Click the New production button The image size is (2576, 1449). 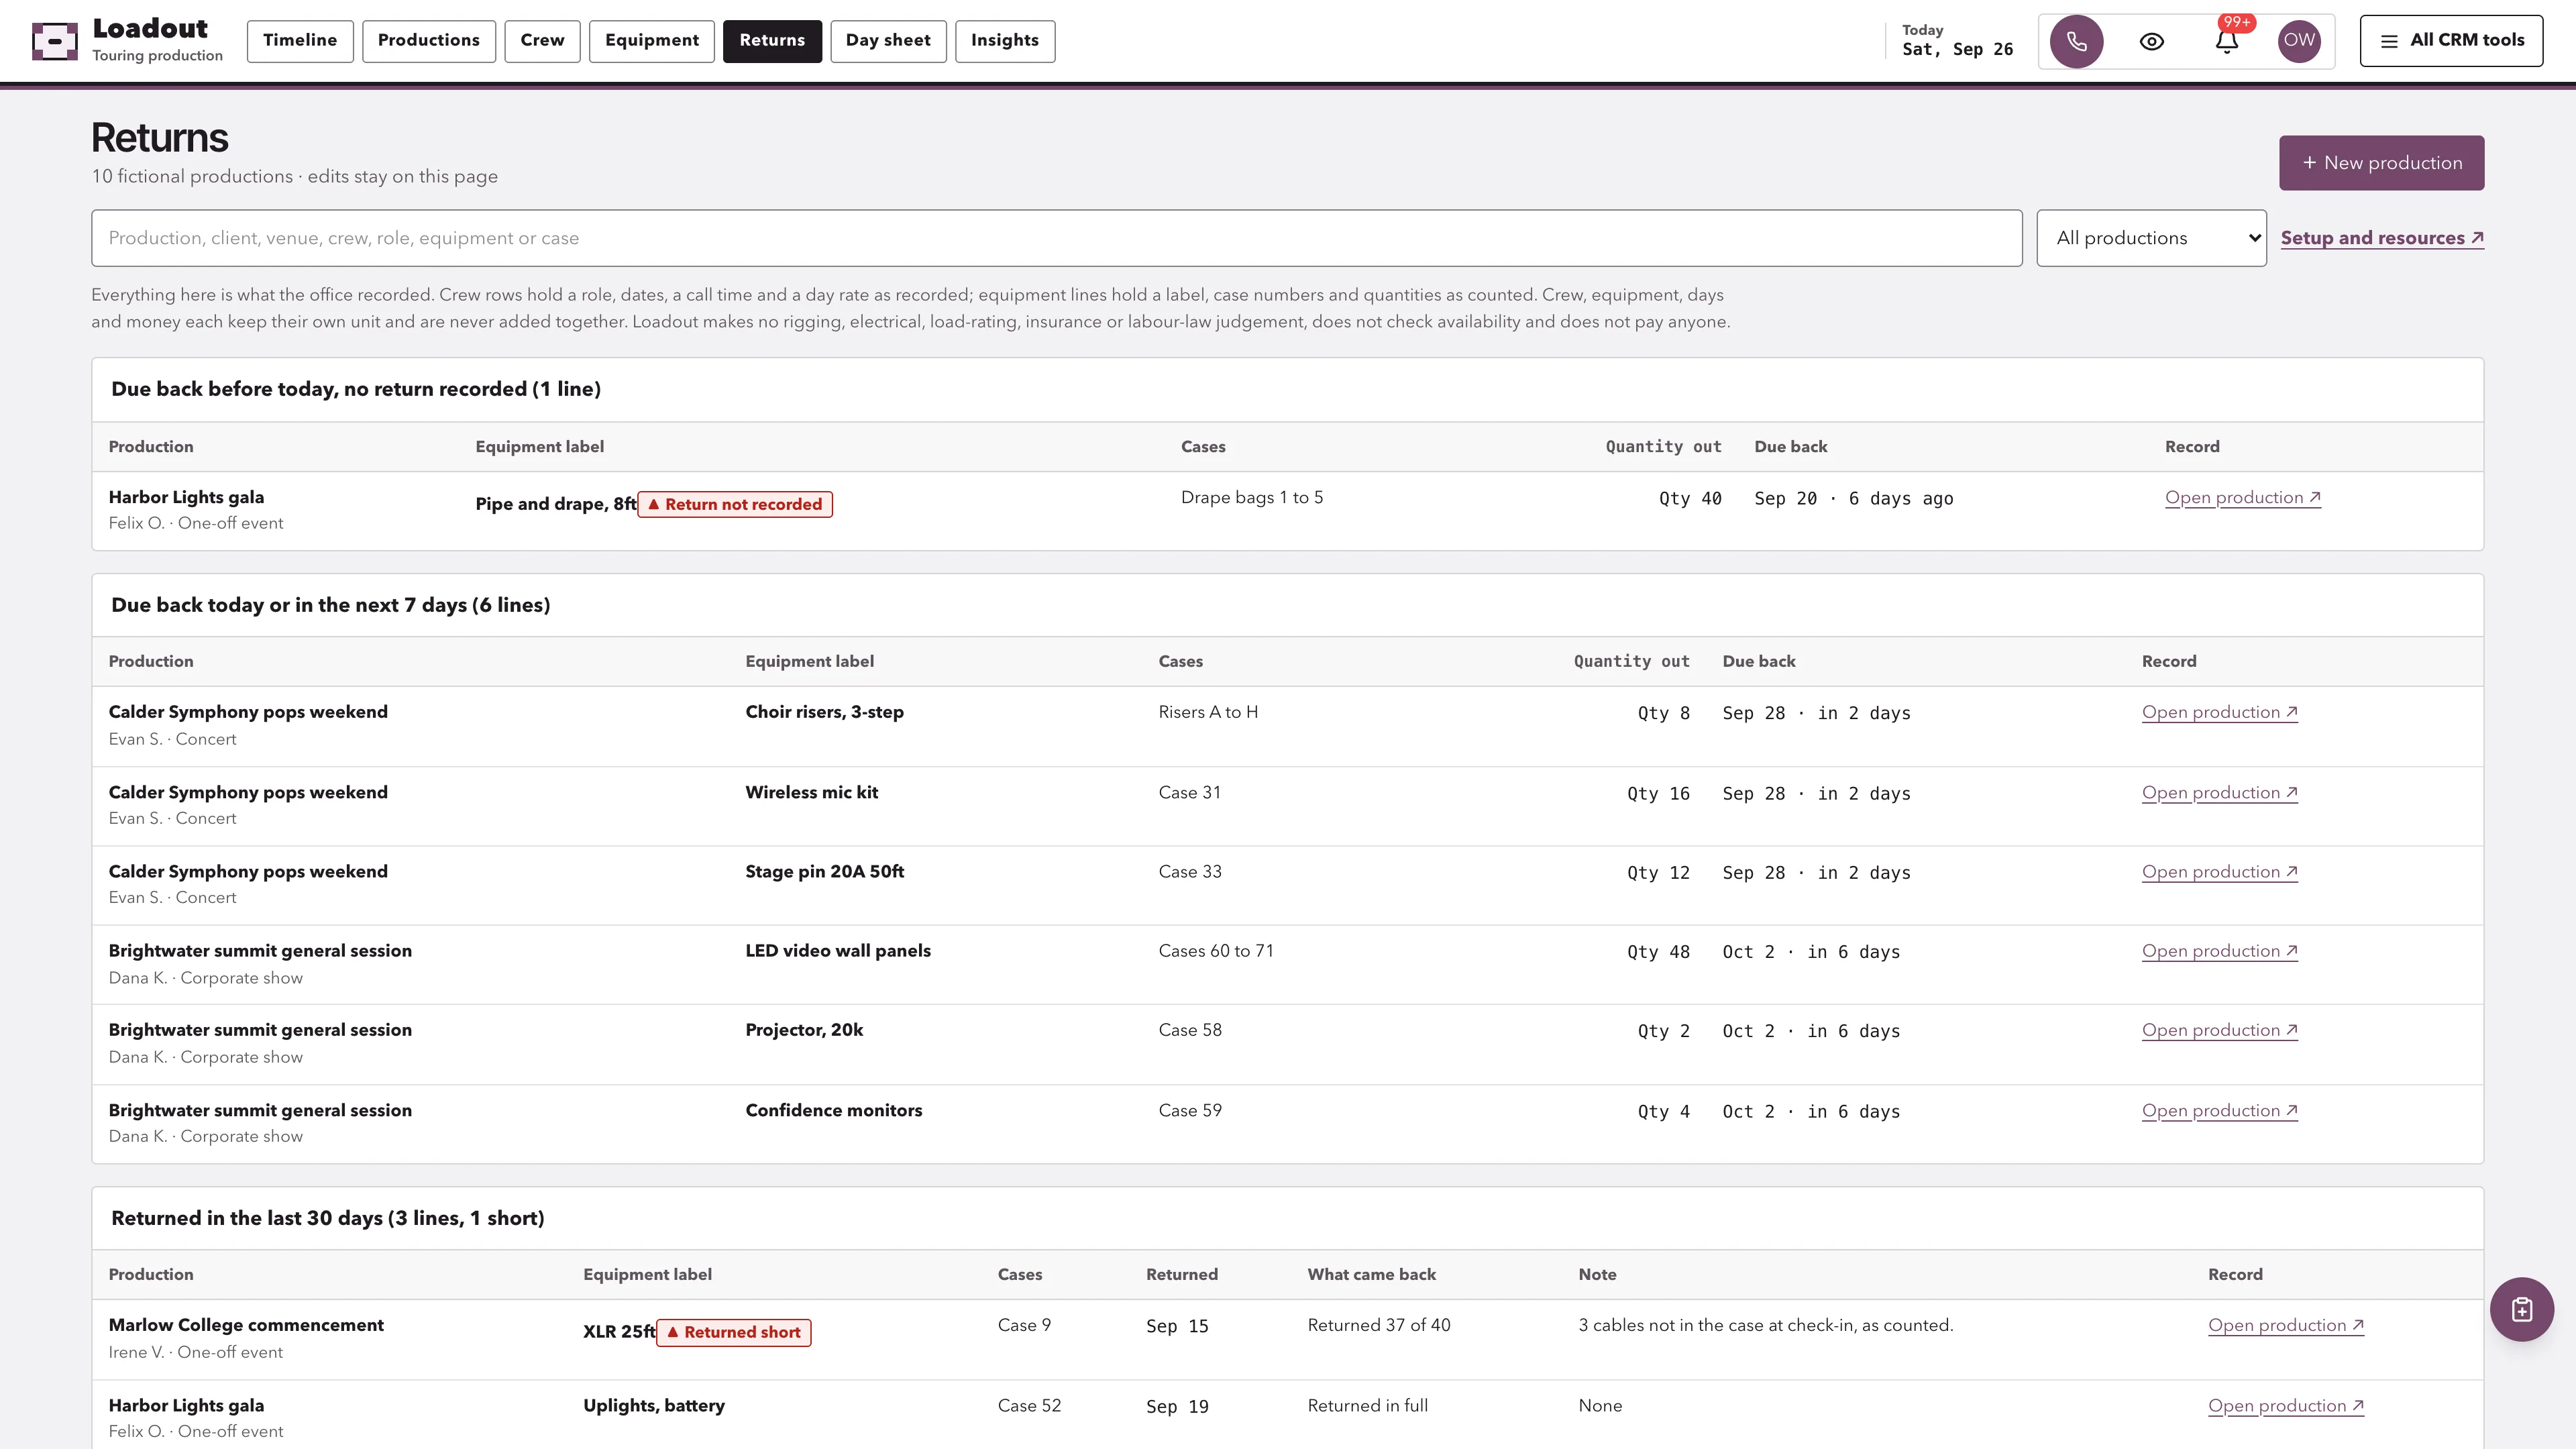[x=2381, y=163]
